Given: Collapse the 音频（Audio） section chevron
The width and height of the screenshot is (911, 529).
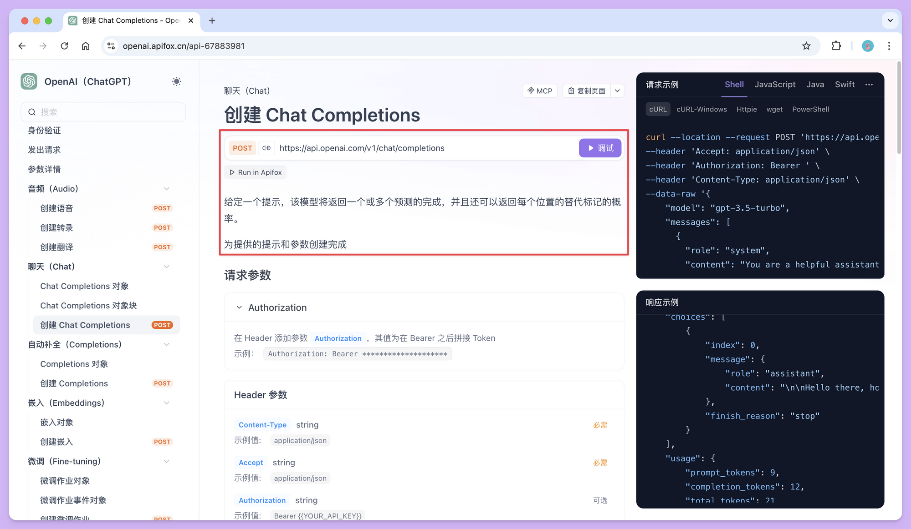Looking at the screenshot, I should pyautogui.click(x=167, y=189).
